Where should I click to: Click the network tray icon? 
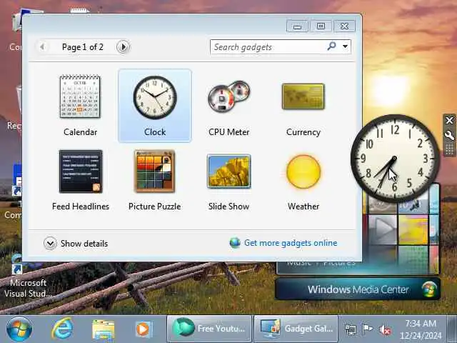351,329
